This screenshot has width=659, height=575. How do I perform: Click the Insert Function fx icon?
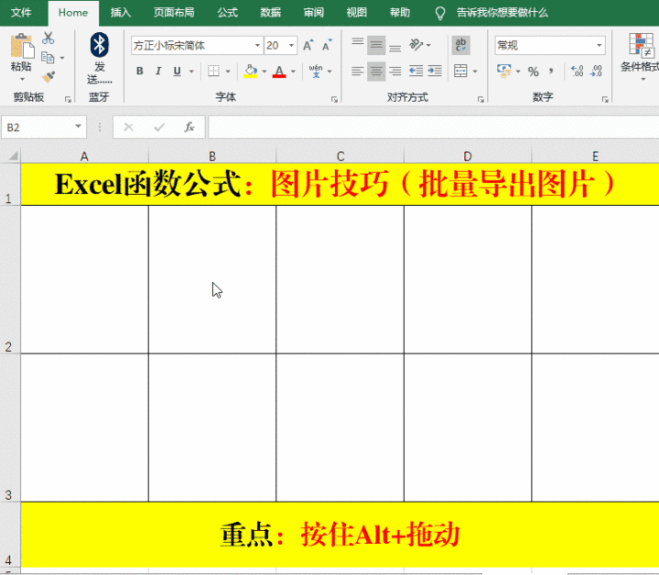coord(189,127)
